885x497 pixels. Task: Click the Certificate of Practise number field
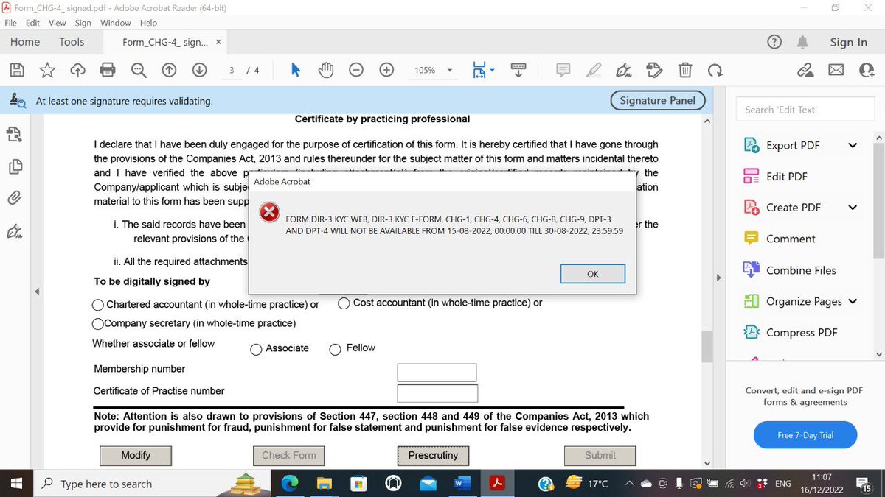[437, 393]
